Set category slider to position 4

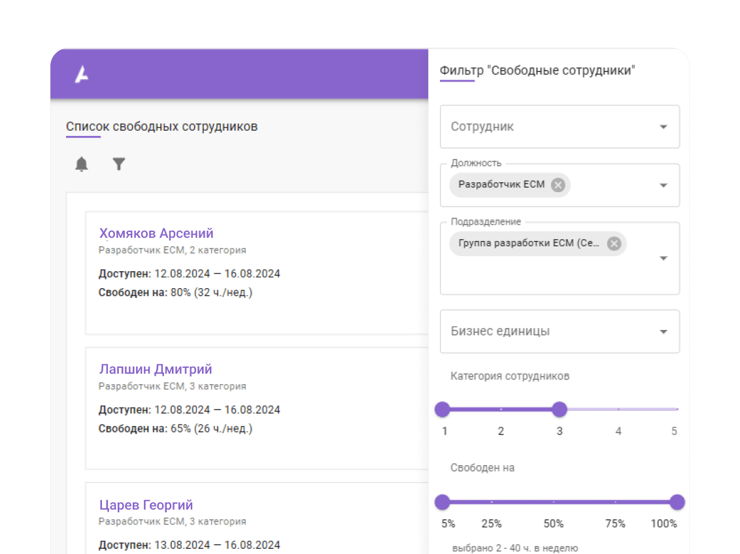618,409
